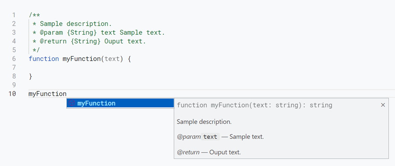The height and width of the screenshot is (166, 395).
Task: Click the purple cube icon beside myFunction suggestion
Action: [x=72, y=103]
